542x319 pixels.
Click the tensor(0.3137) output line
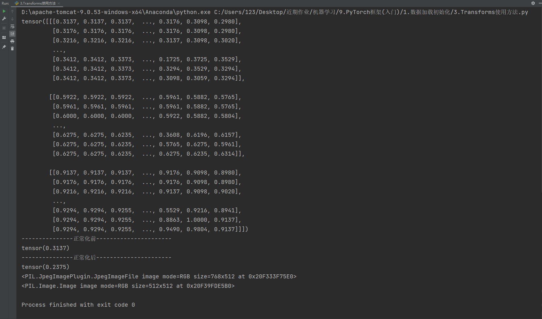tap(45, 248)
